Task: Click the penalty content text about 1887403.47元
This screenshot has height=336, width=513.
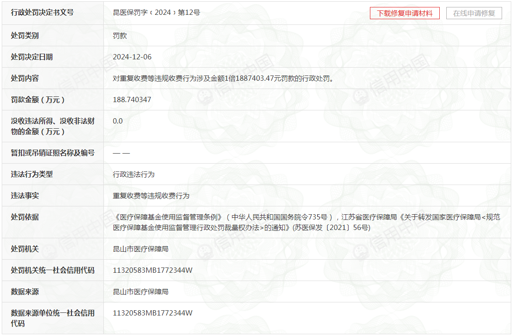Action: pyautogui.click(x=223, y=79)
